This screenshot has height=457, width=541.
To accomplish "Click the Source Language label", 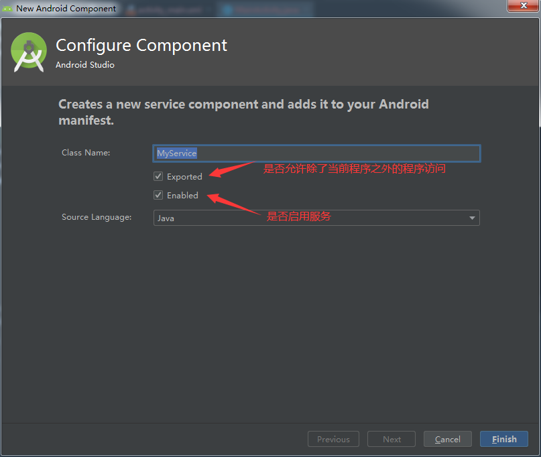I will click(97, 217).
